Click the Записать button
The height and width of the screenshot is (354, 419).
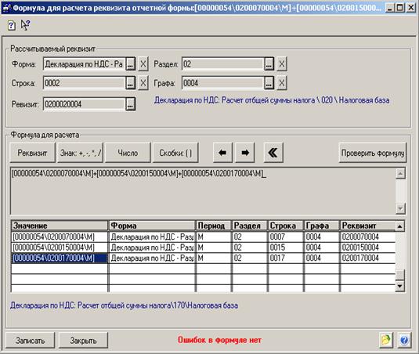pos(30,341)
